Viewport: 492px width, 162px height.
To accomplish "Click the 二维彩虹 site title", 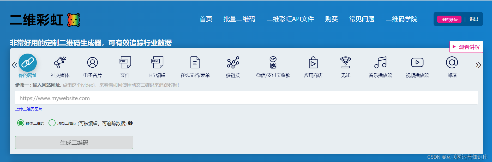I will click(x=37, y=20).
